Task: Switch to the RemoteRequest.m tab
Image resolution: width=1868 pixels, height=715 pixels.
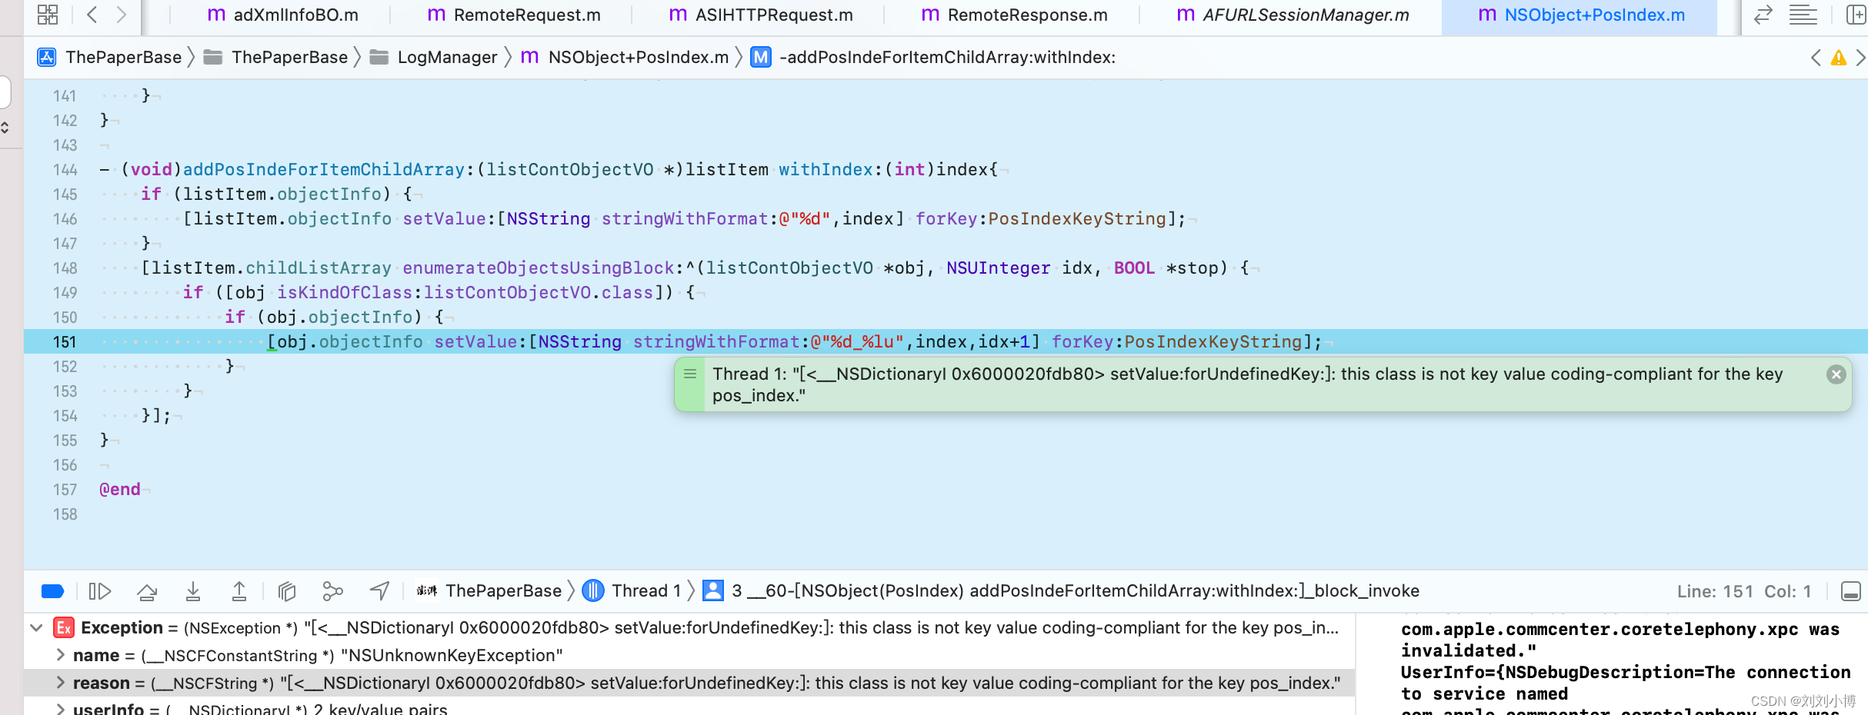Action: (x=514, y=15)
